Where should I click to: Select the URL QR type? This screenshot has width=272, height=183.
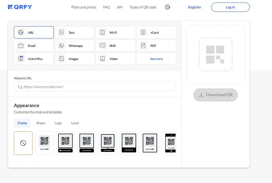coord(34,32)
